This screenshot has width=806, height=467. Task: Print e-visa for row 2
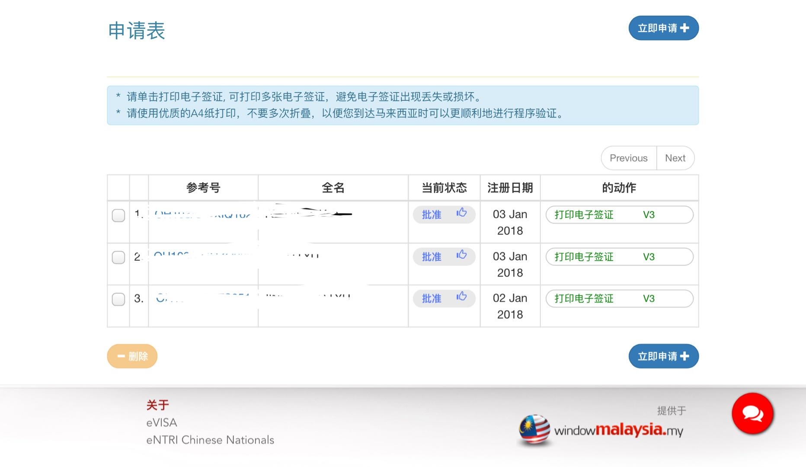[619, 257]
